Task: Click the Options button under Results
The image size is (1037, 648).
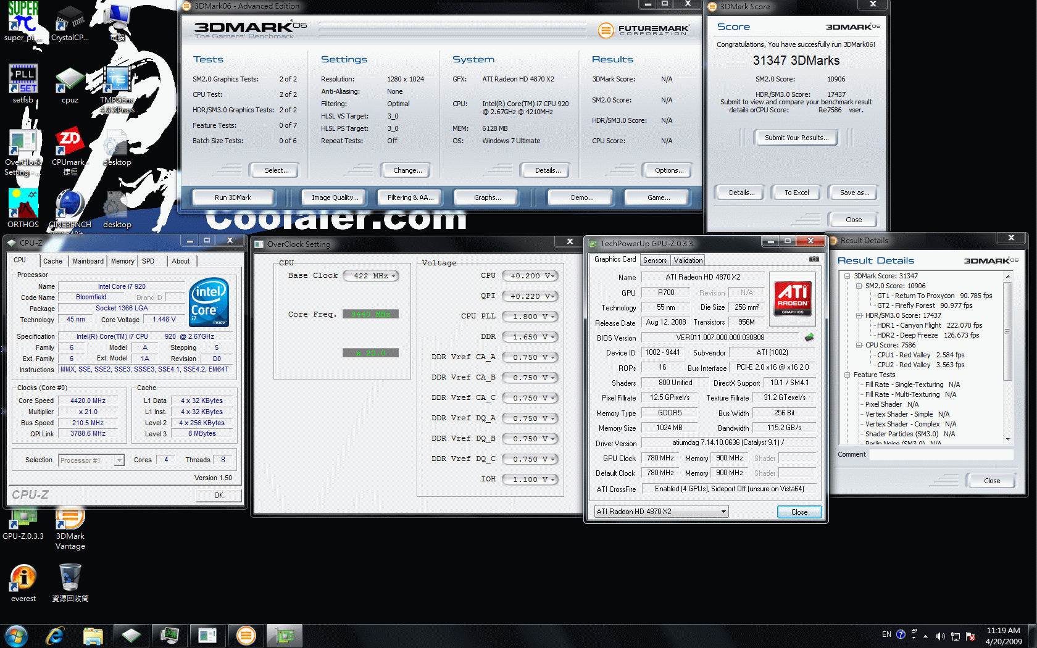Action: pyautogui.click(x=669, y=170)
